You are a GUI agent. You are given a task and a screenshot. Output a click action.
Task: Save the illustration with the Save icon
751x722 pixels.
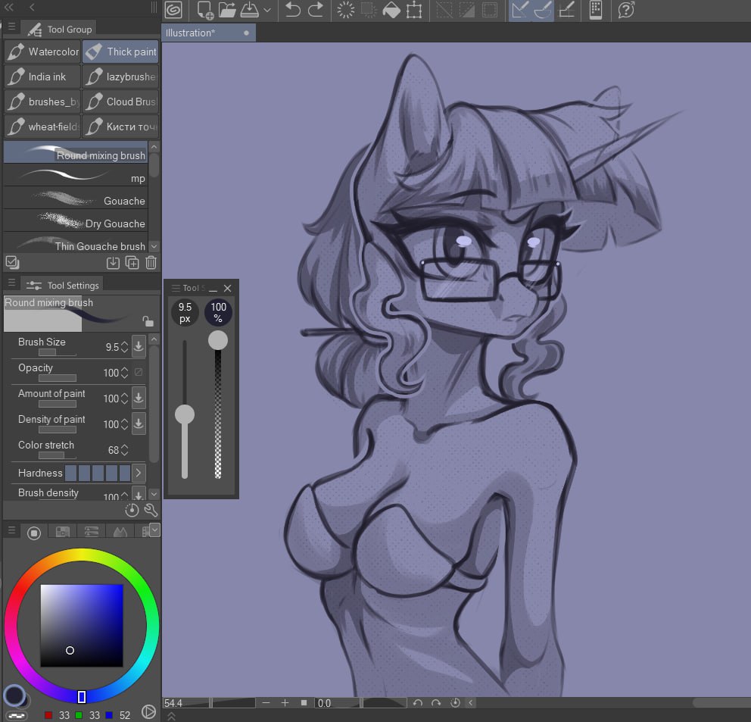coord(250,10)
